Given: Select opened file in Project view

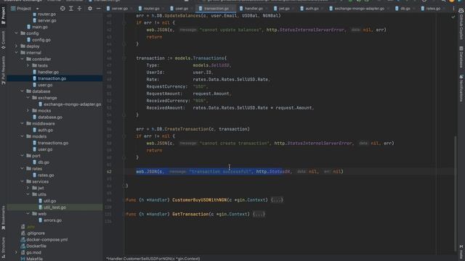Looking at the screenshot, I should 62,9.
